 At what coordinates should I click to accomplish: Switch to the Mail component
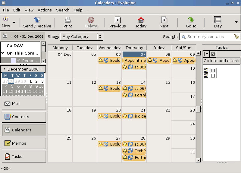pos(24,103)
